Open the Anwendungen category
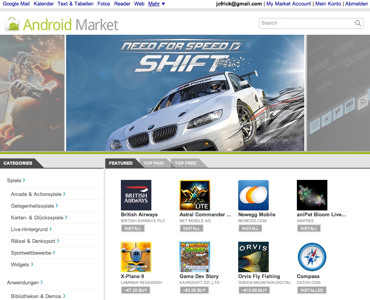This screenshot has width=370, height=300. pos(25,282)
